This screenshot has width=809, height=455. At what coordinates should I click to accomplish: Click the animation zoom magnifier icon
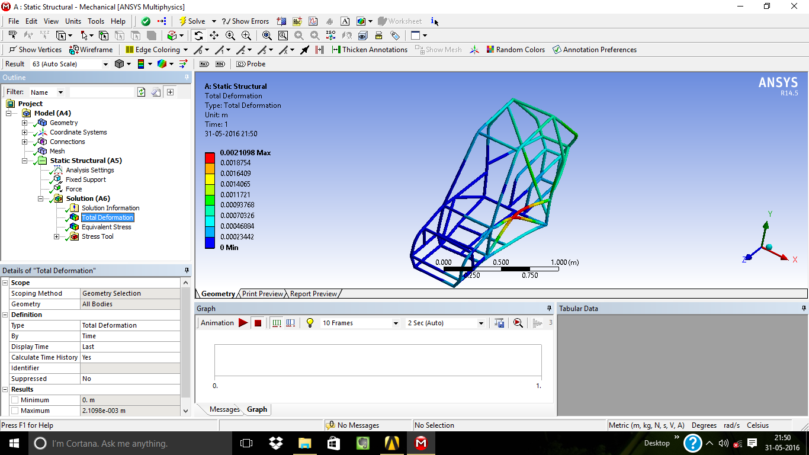coord(518,323)
